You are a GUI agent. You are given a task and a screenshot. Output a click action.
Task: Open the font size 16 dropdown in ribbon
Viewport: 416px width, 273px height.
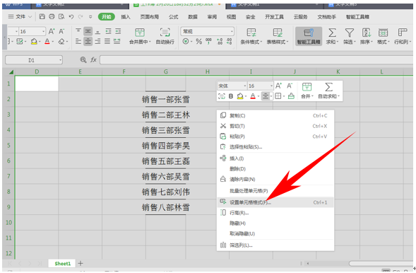pyautogui.click(x=44, y=31)
